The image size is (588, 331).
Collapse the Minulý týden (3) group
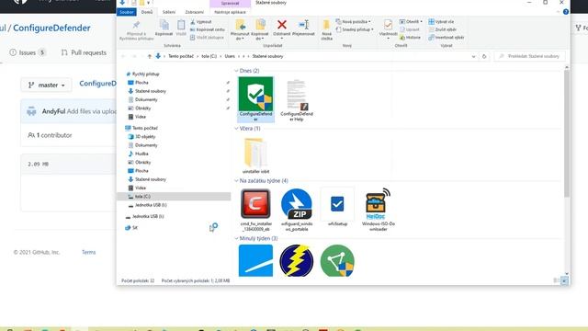[x=236, y=238]
